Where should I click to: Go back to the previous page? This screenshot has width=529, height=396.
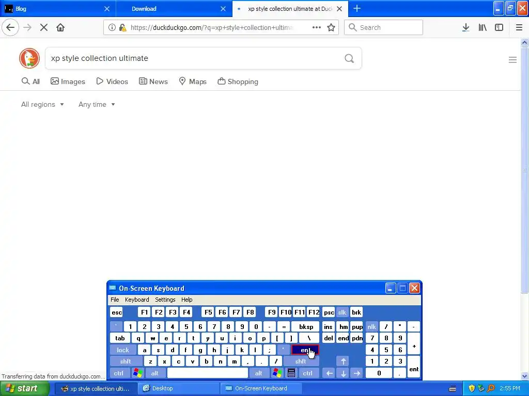coord(10,28)
